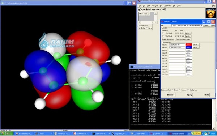Click the console window title bar icon

tap(132, 67)
